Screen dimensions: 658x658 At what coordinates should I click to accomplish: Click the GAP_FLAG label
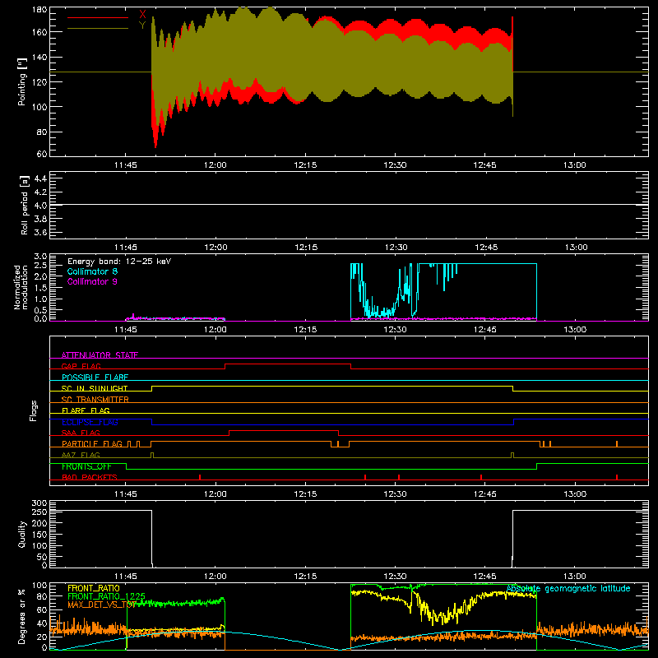tap(81, 366)
